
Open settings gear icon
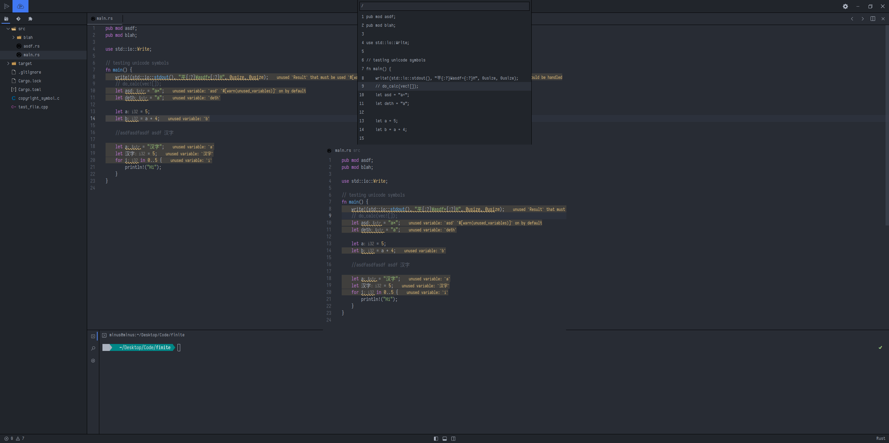pos(845,6)
